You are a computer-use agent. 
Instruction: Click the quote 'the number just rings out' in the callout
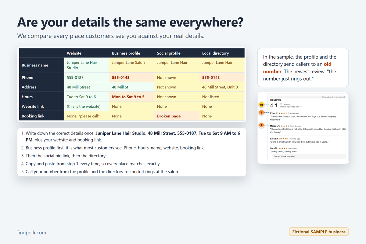click(300, 75)
